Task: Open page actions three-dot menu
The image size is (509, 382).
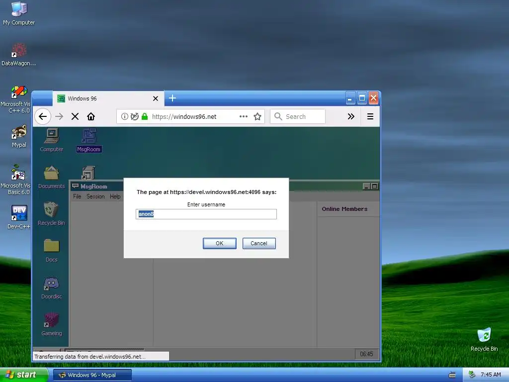Action: point(244,116)
